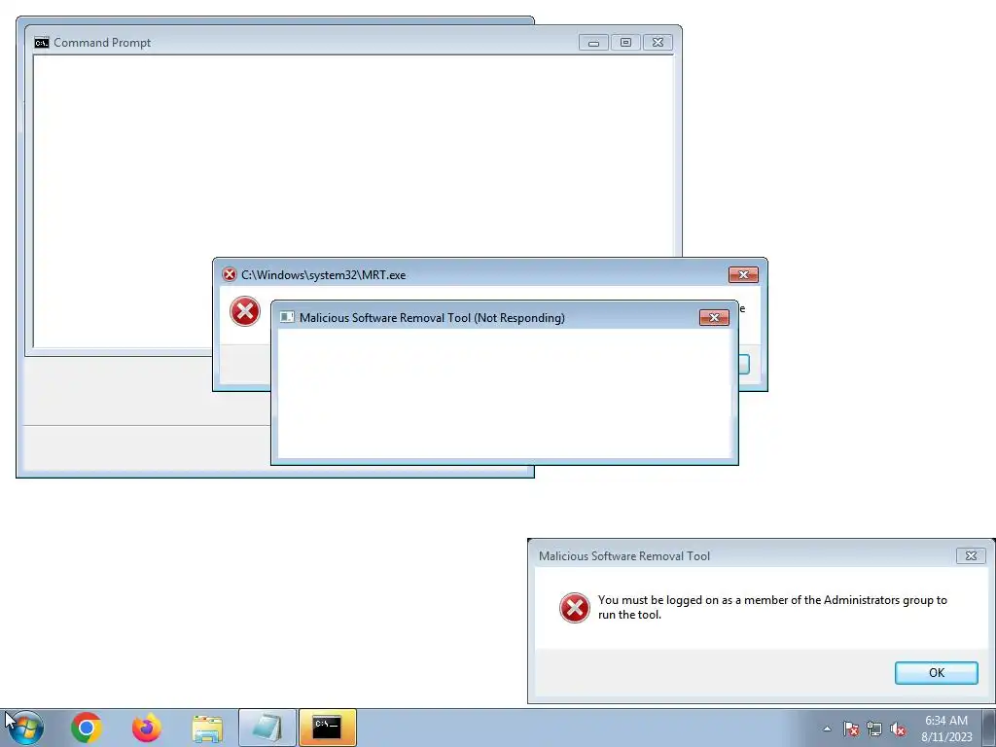Open Windows Explorer from the taskbar

[207, 728]
